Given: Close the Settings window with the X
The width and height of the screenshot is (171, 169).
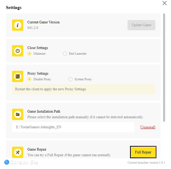Looking at the screenshot, I should click(x=164, y=3).
